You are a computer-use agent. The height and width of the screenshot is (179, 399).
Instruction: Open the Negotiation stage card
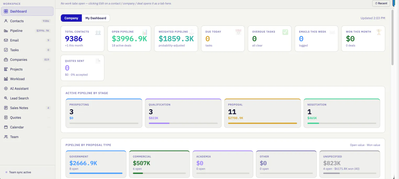tap(342, 113)
